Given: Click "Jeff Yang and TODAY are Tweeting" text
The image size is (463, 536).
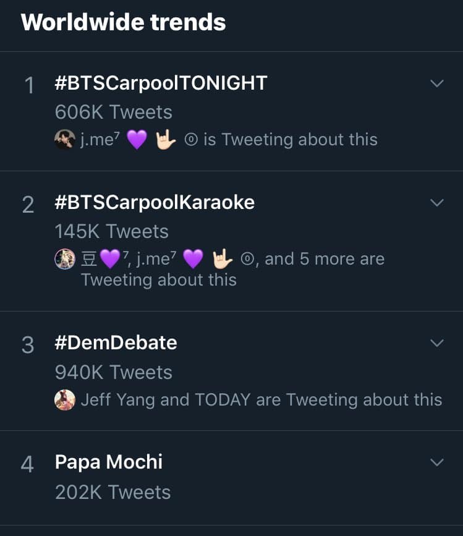Looking at the screenshot, I should 261,400.
